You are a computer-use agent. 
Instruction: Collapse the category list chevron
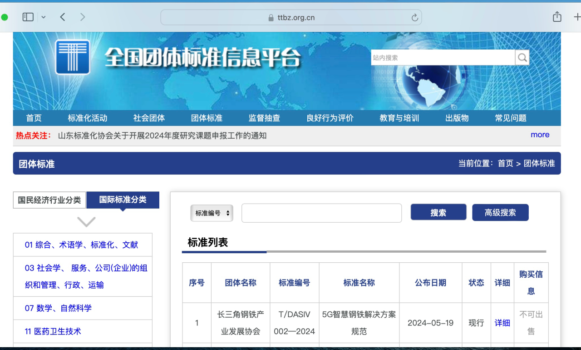[86, 222]
